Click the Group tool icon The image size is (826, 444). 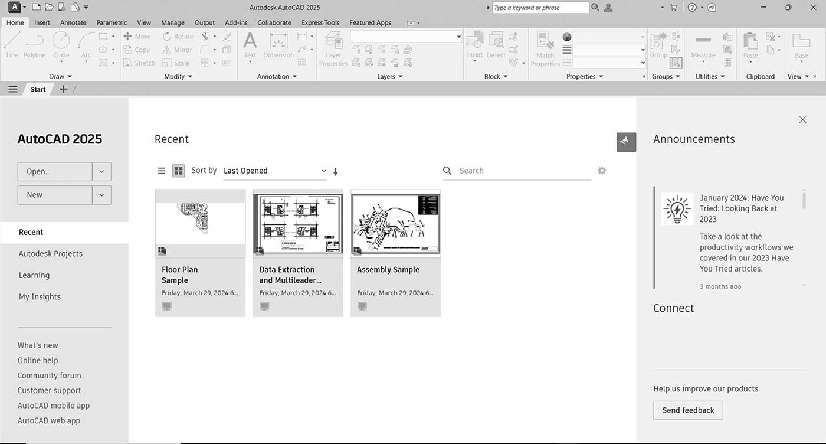pos(658,45)
